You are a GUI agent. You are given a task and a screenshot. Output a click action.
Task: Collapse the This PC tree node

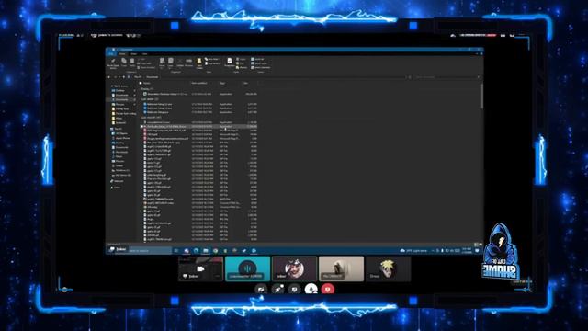point(112,129)
